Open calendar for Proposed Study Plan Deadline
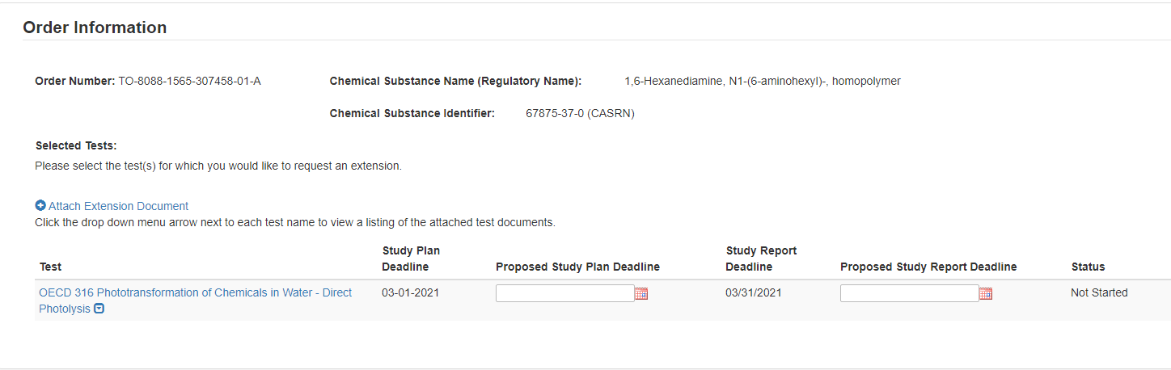This screenshot has width=1171, height=370. pyautogui.click(x=641, y=294)
